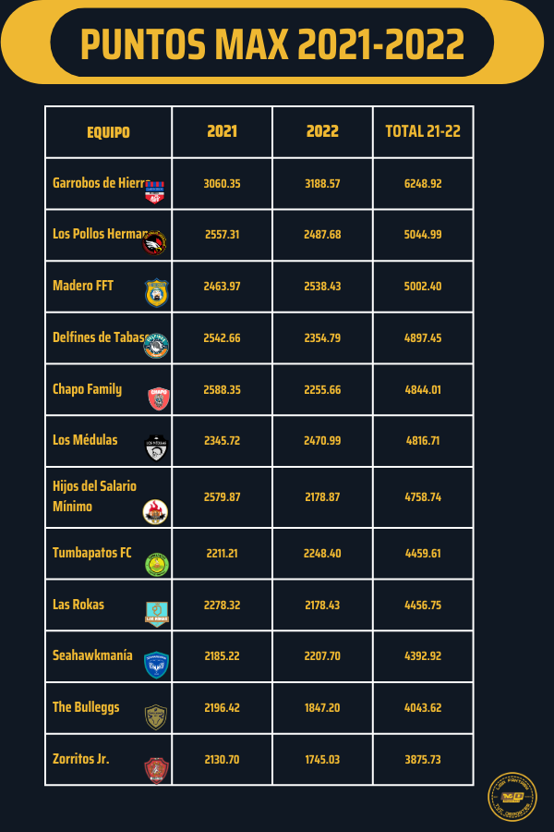Viewport: 554px width, 832px height.
Task: Click the EQUIPO column header
Action: click(x=108, y=132)
